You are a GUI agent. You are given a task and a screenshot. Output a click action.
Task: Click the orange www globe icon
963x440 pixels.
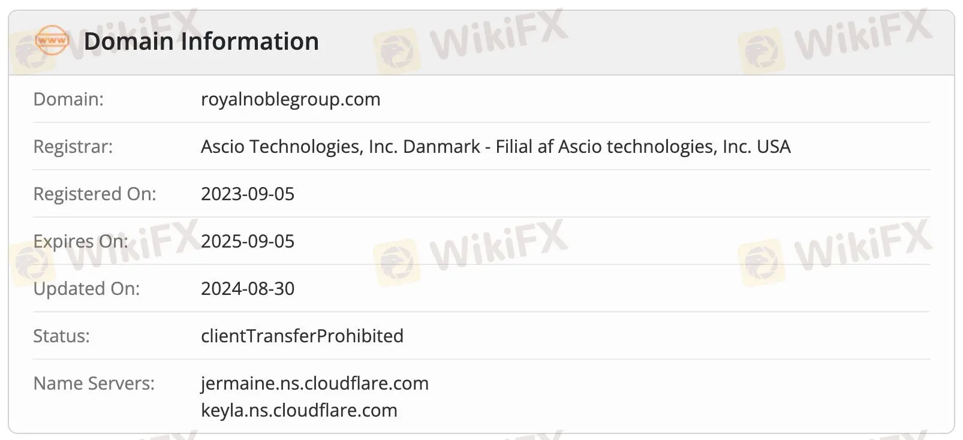[x=52, y=41]
